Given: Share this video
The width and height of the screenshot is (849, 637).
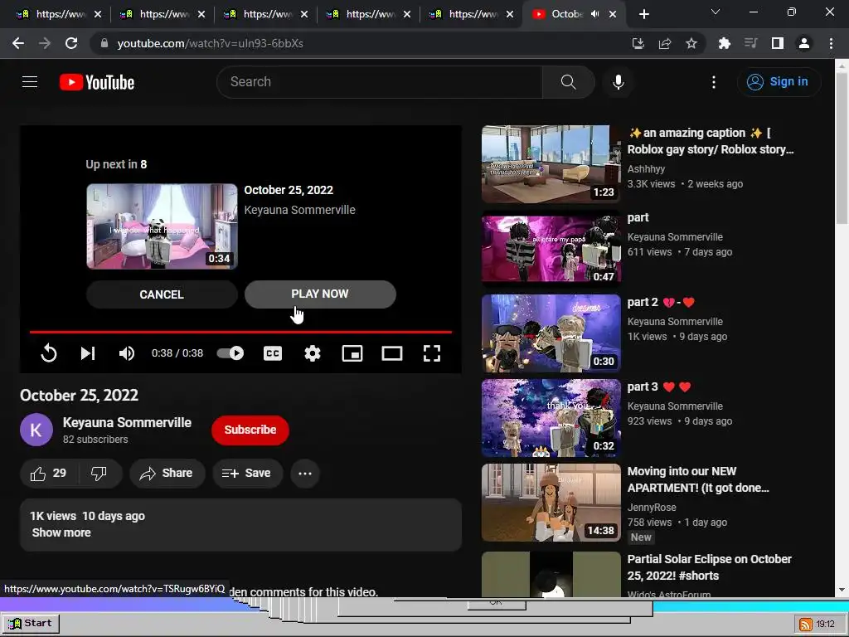Looking at the screenshot, I should [167, 474].
